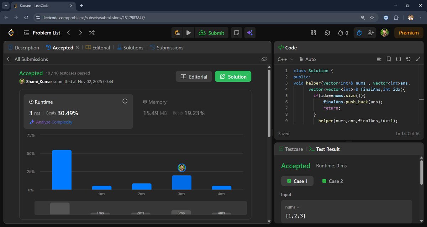Screen dimensions: 427x227
Task: Start the stopwatch timer icon
Action: point(359,32)
